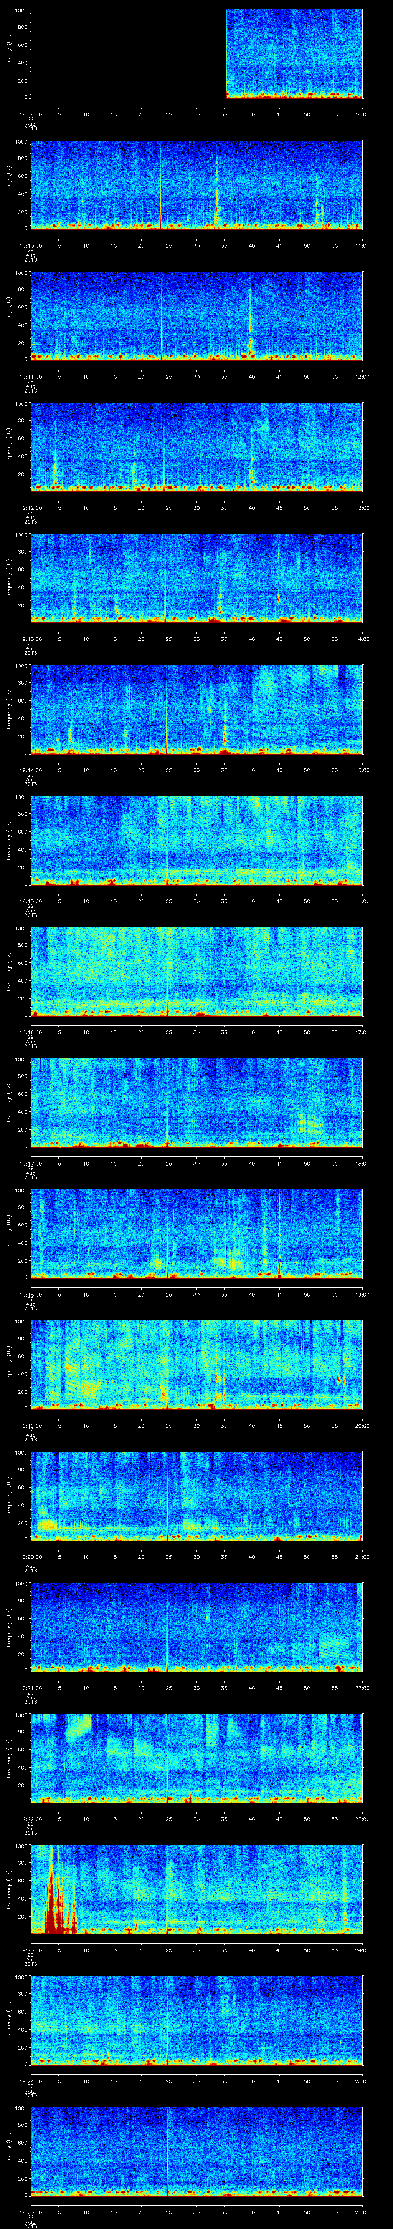Select the spectrogram panel starting at 19:22:00

point(196,1758)
